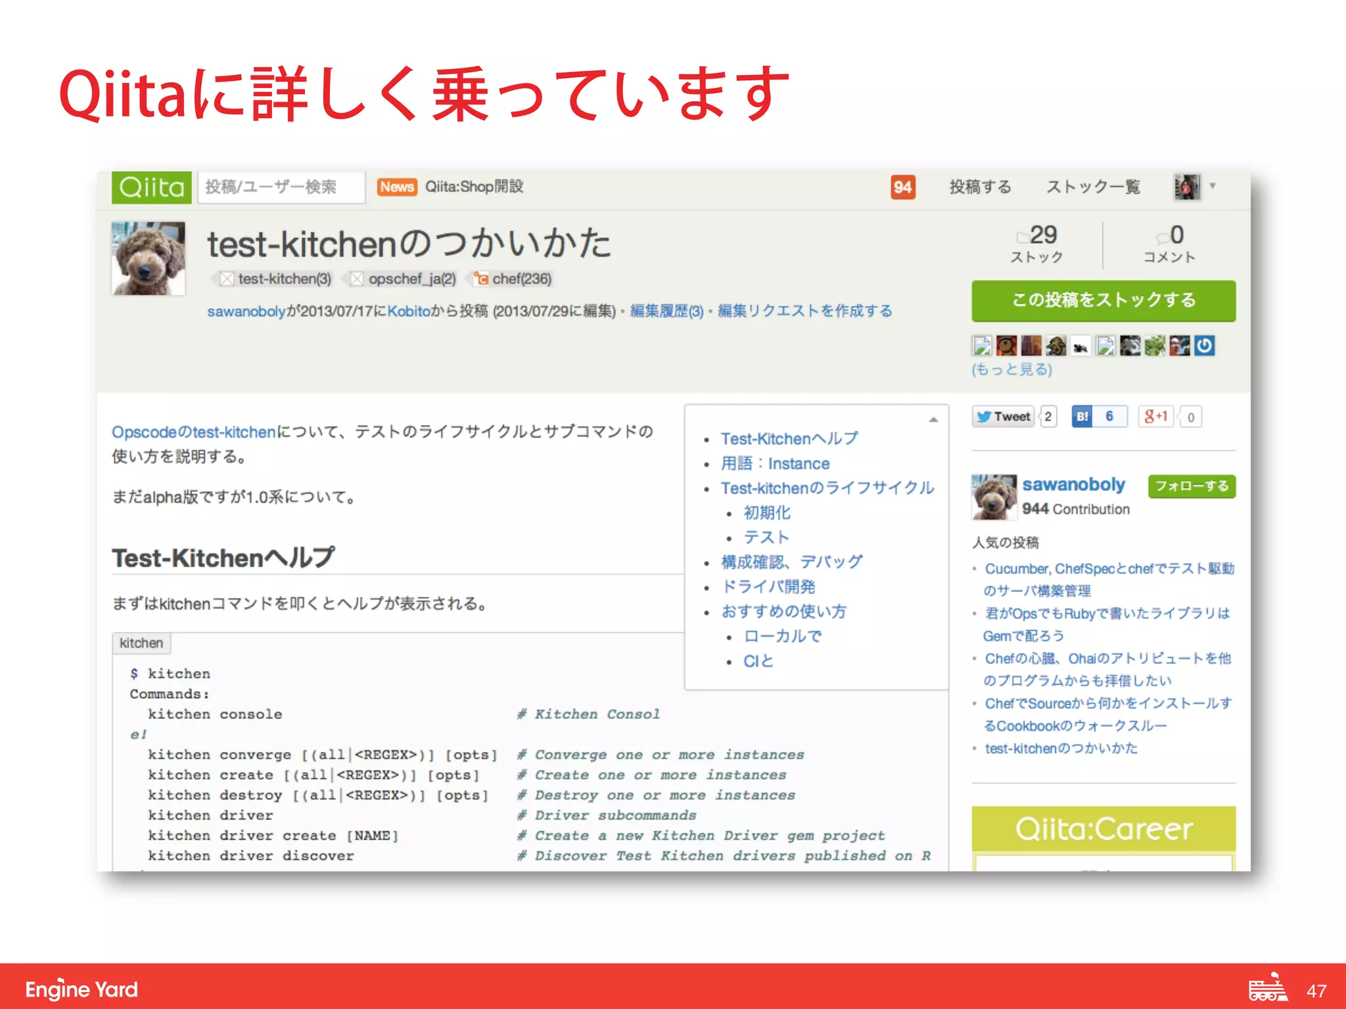Open the test-kitchen(3) tag

point(276,279)
